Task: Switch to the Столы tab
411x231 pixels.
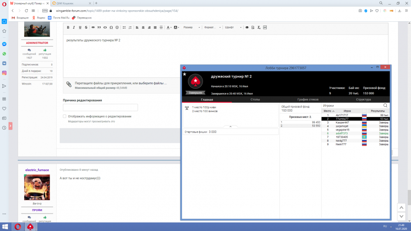Action: click(255, 99)
